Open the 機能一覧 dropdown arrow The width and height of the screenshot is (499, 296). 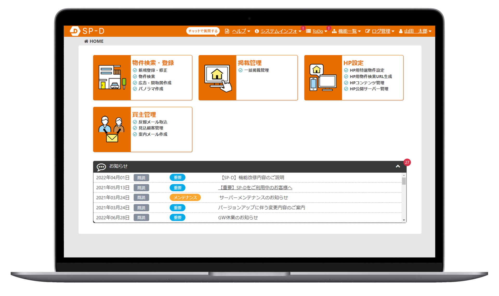(359, 31)
